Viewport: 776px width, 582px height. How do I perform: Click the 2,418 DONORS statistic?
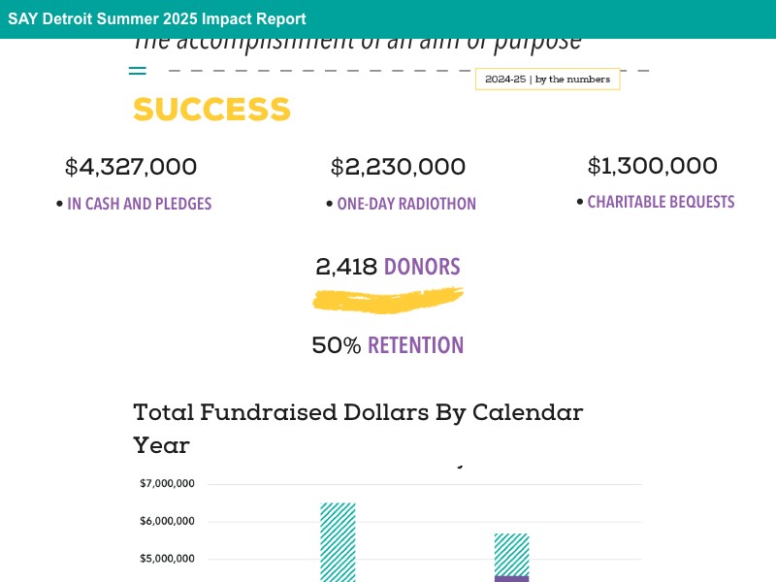[388, 267]
